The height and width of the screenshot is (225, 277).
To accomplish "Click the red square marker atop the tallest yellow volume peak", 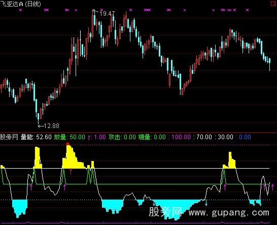I will (67, 144).
